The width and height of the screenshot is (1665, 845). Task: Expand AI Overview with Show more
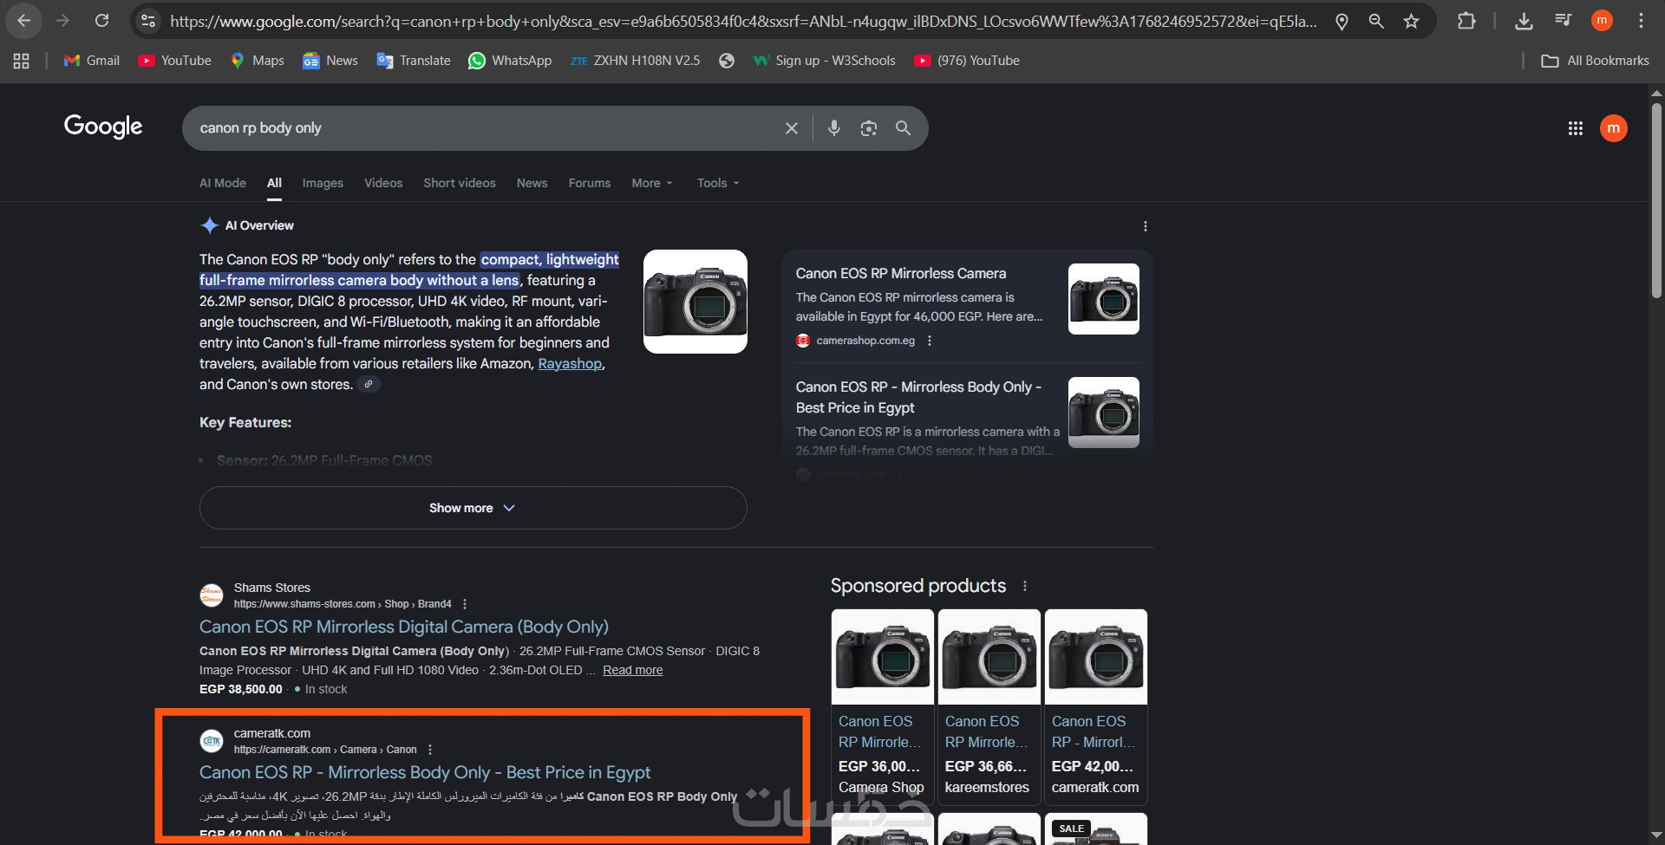[x=473, y=508]
